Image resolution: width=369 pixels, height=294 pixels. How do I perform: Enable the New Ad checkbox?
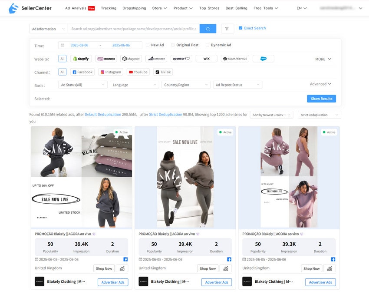tap(148, 45)
